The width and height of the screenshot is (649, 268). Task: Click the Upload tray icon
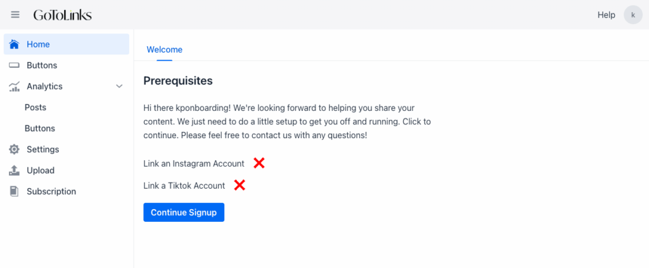(15, 170)
